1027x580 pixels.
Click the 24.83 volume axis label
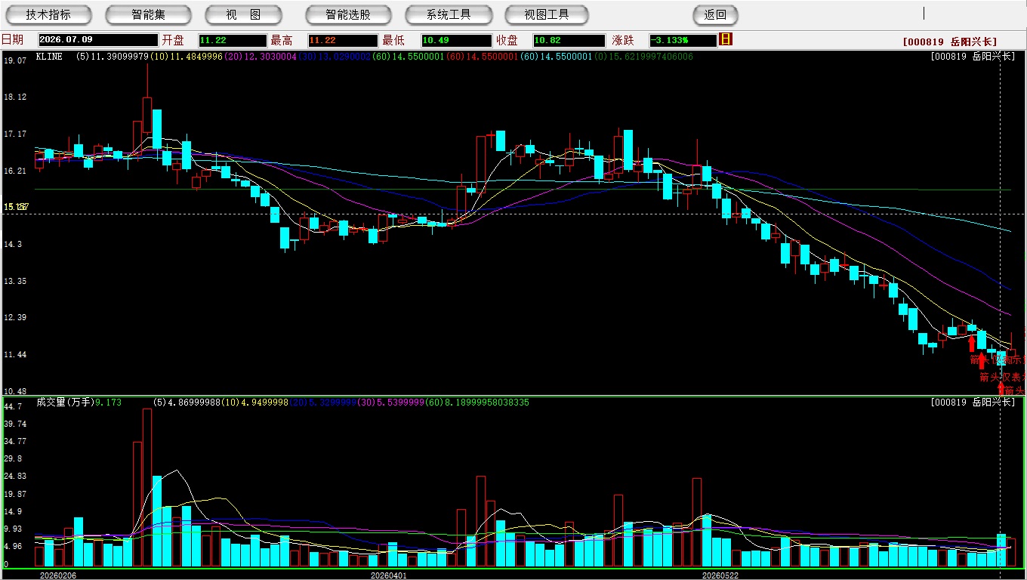15,476
